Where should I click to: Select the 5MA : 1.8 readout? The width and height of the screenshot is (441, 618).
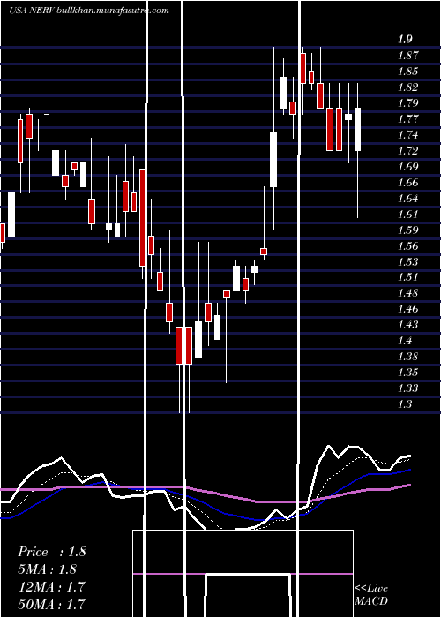[48, 569]
